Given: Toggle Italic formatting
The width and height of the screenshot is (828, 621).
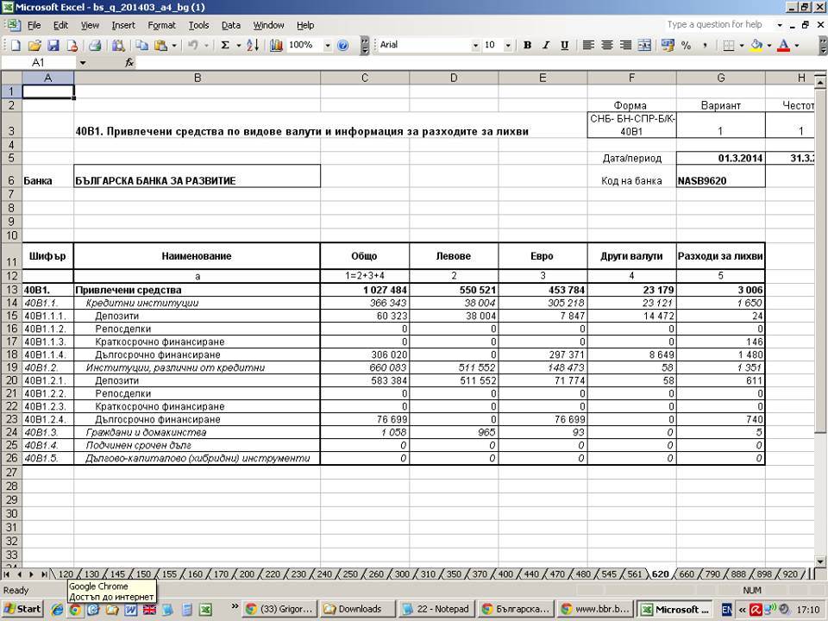Looking at the screenshot, I should pos(545,45).
